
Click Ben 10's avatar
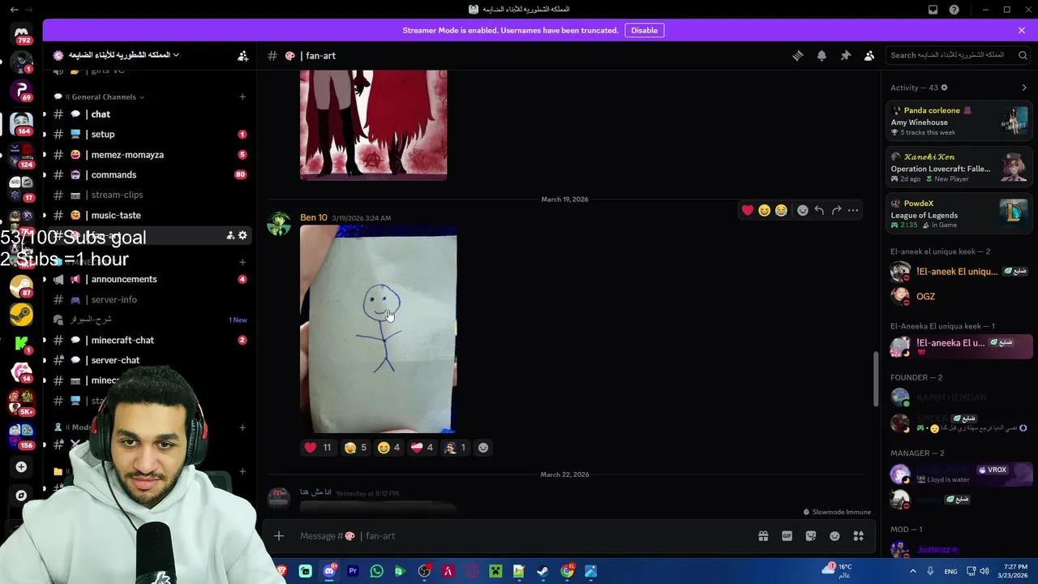coord(279,224)
